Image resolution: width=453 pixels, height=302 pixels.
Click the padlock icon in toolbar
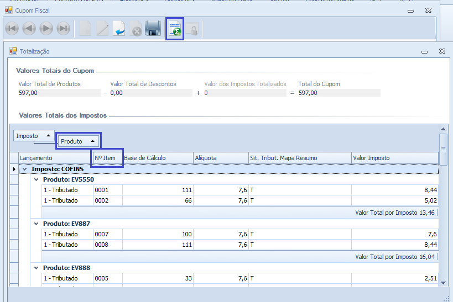(x=192, y=29)
